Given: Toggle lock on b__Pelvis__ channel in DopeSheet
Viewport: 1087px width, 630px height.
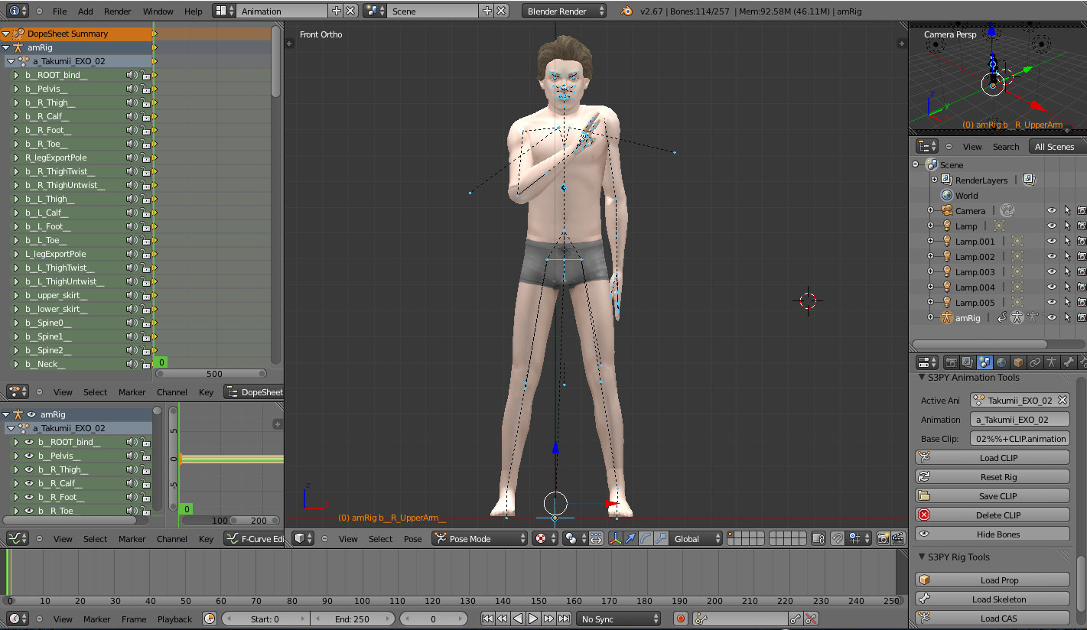Looking at the screenshot, I should coord(145,89).
